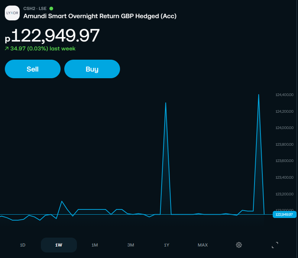298x258 pixels.
Task: Select the 3M time range
Action: tap(131, 245)
